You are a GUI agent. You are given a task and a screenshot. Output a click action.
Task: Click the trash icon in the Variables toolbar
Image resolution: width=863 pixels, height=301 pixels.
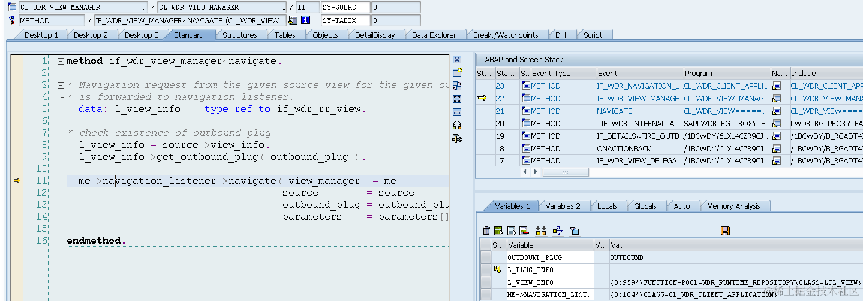(486, 230)
